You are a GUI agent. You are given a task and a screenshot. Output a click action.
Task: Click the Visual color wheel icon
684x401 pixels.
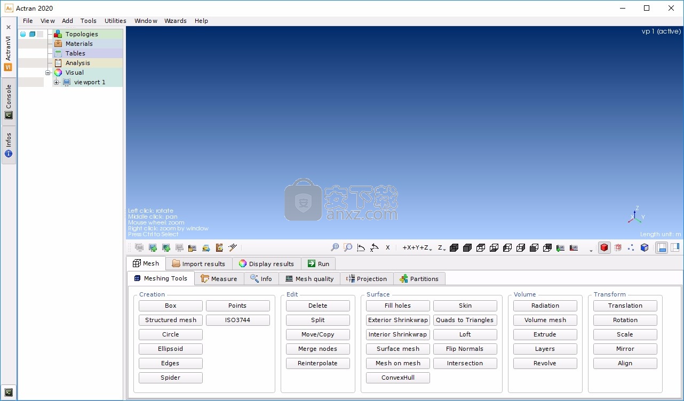(58, 73)
